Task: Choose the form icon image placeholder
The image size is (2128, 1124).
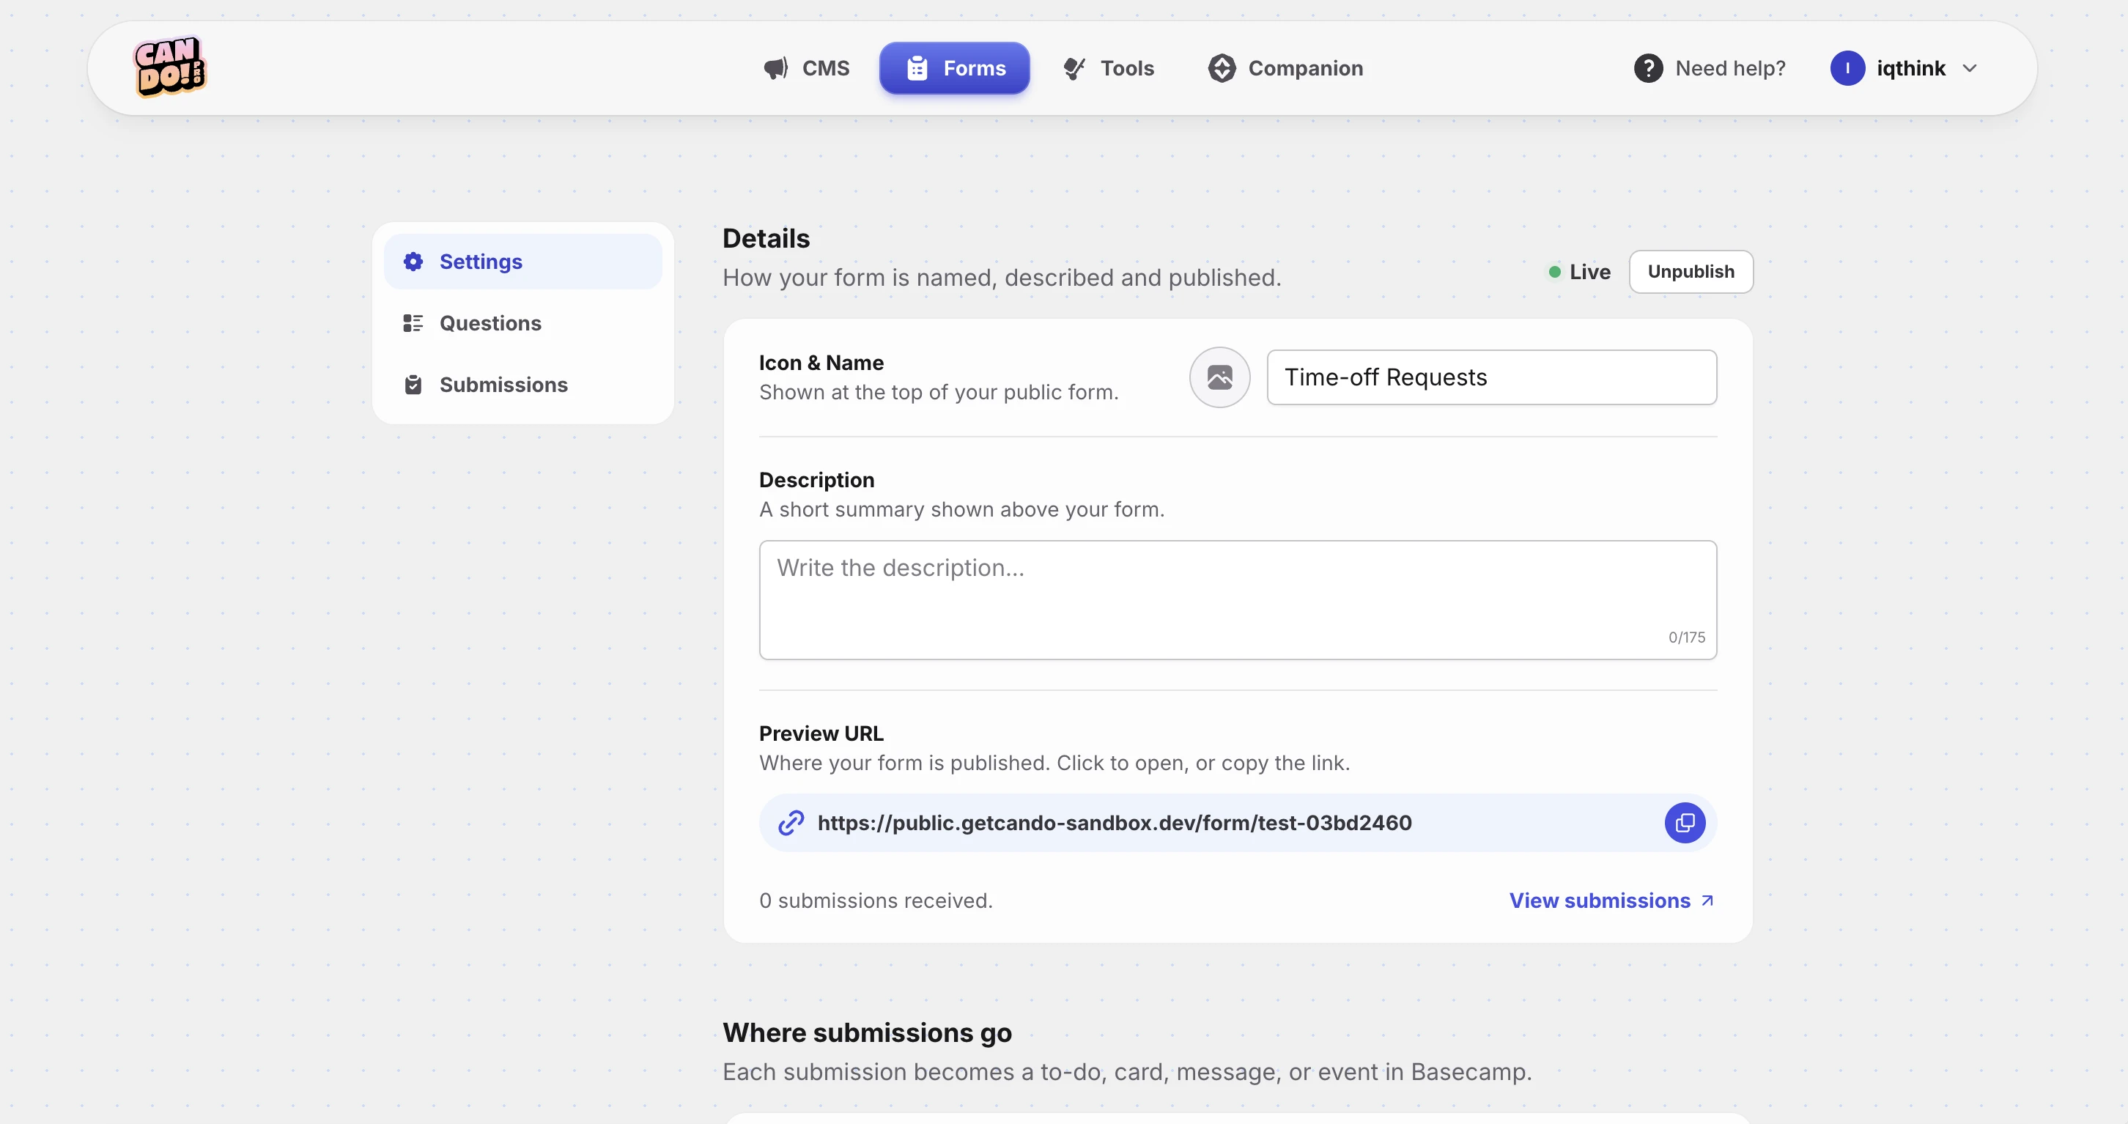Action: pyautogui.click(x=1219, y=377)
